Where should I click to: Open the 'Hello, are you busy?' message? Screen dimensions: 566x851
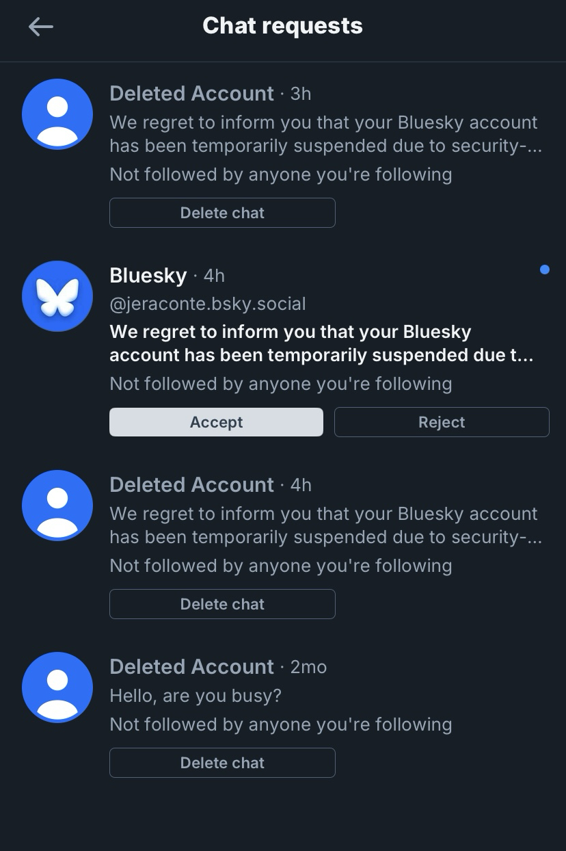coord(196,696)
